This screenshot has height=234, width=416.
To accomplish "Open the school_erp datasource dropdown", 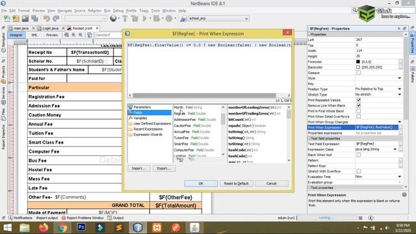I will (246, 19).
